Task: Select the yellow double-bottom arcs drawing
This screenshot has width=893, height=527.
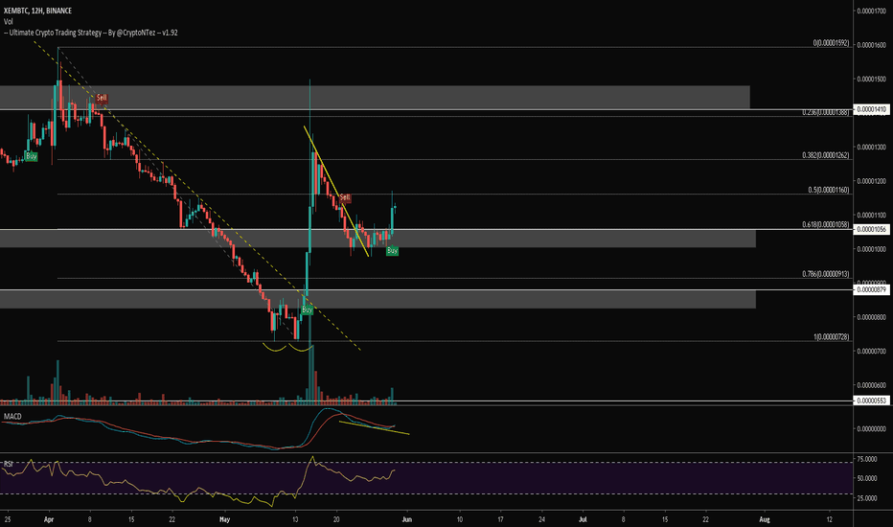Action: [x=287, y=347]
